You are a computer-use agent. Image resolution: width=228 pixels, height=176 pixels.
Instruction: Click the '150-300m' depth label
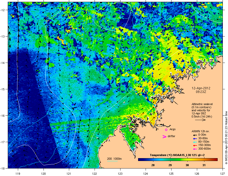[x=204, y=145]
